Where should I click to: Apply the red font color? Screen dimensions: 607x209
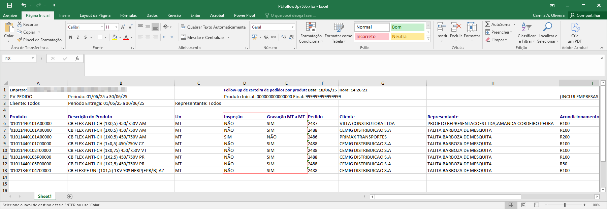tap(126, 37)
